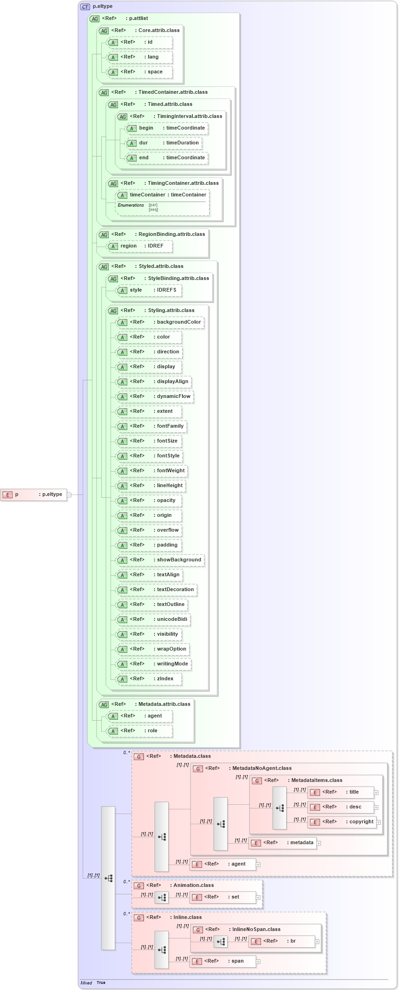The width and height of the screenshot is (399, 990).
Task: Click the CT icon of p.eltype
Action: click(x=85, y=7)
